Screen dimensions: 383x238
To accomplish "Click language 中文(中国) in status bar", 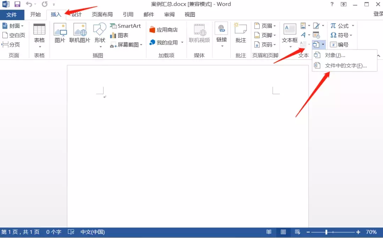I will tap(93, 232).
